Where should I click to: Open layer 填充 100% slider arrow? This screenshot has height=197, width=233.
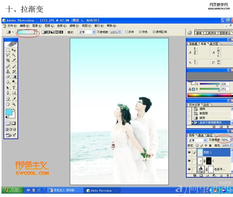click(231, 145)
